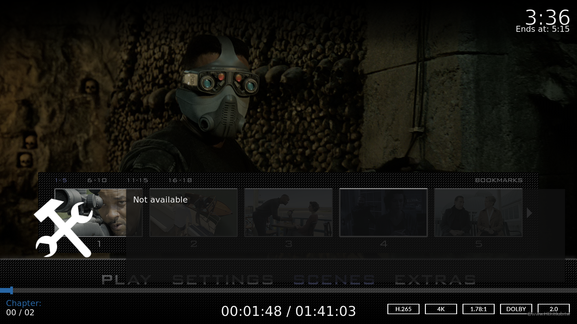Select scene thumbnail 5

(478, 212)
